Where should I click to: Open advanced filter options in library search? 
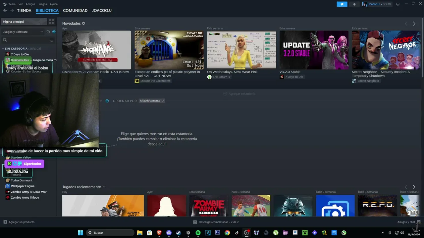click(52, 40)
